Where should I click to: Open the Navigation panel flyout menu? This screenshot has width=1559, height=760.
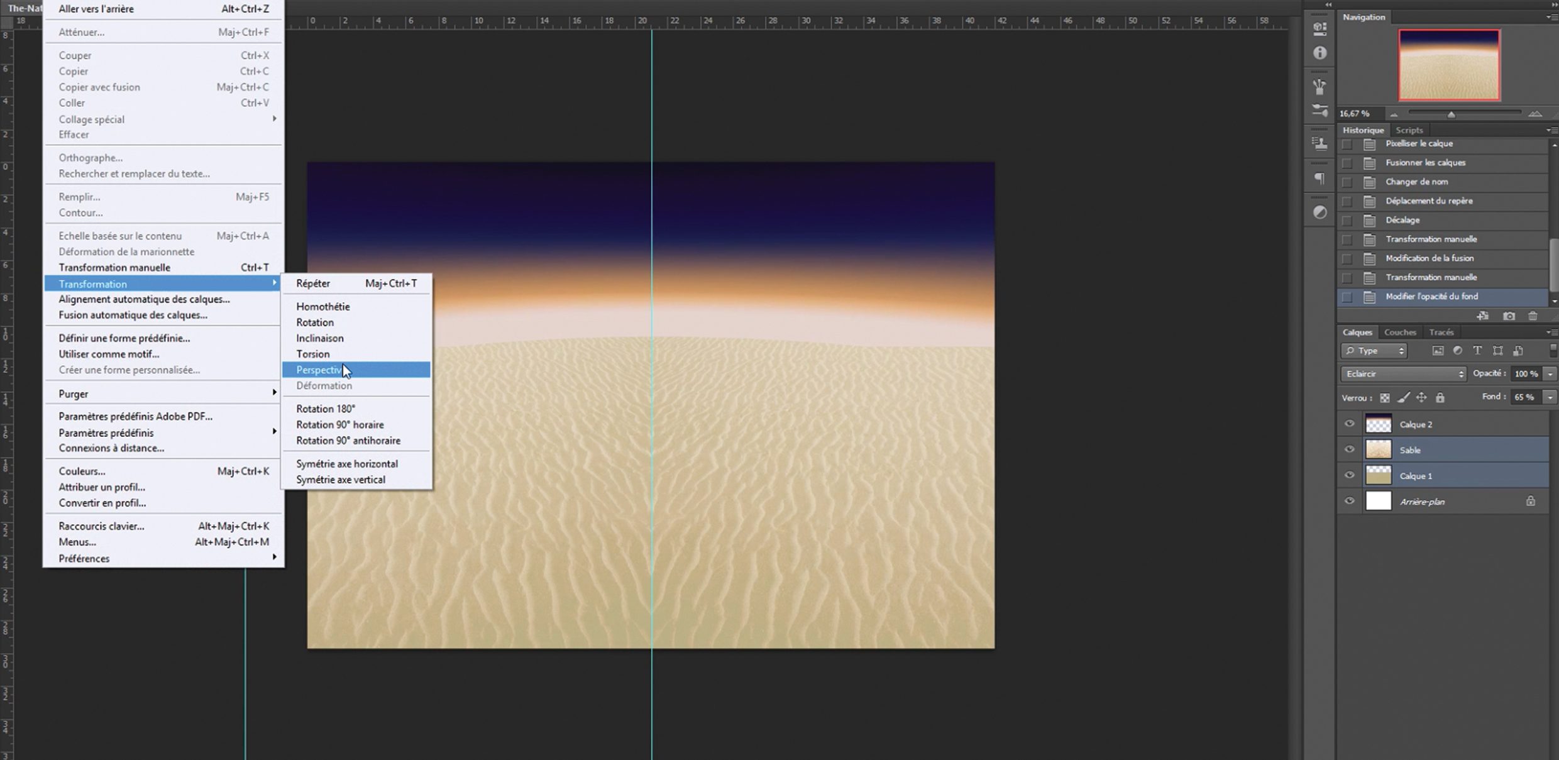[x=1551, y=17]
